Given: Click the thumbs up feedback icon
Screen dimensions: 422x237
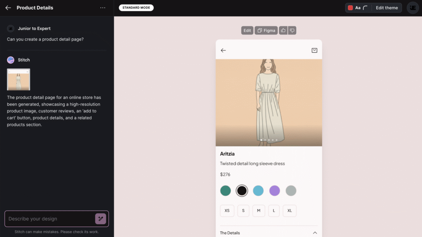Looking at the screenshot, I should point(283,31).
